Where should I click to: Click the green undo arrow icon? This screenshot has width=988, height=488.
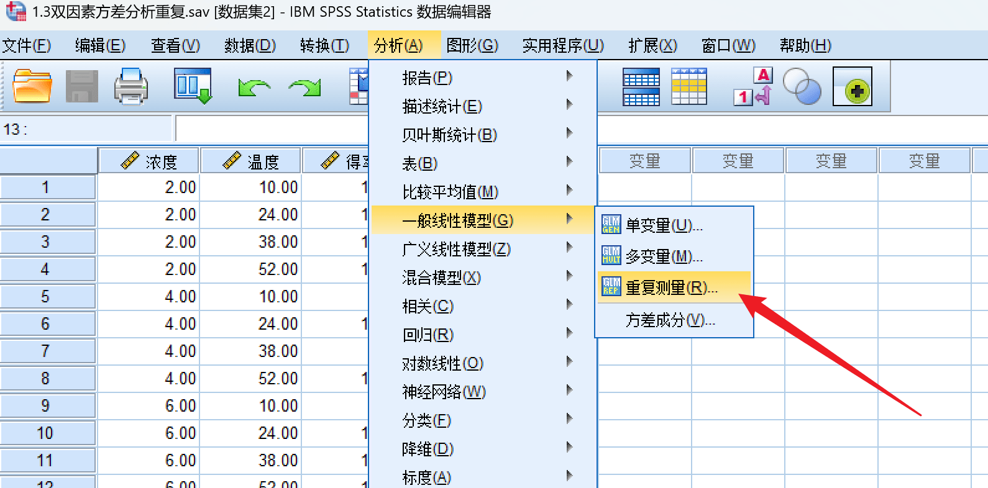coord(254,88)
